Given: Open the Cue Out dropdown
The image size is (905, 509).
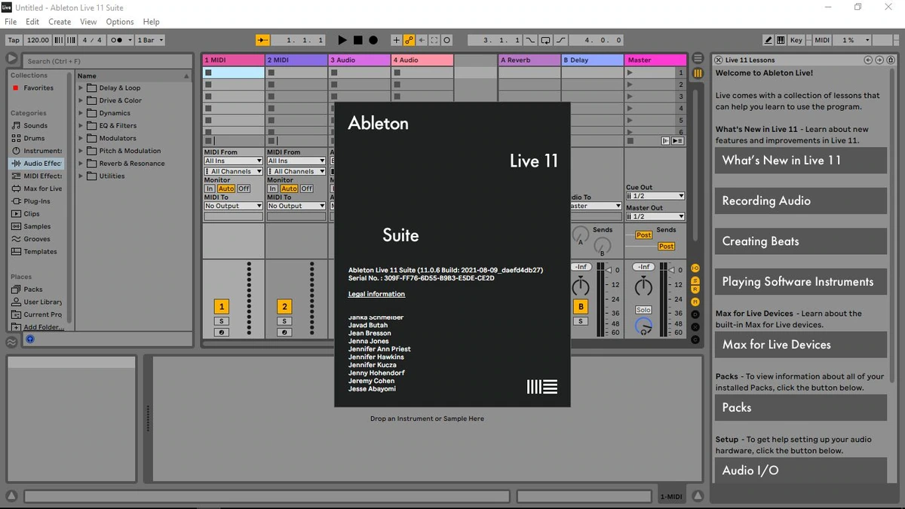Looking at the screenshot, I should [655, 196].
